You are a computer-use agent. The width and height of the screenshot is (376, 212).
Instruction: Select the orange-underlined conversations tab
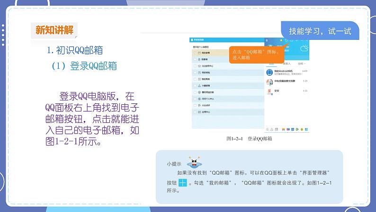[x=272, y=63]
